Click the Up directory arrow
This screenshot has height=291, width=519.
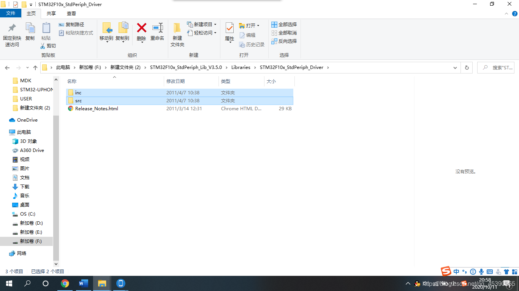tap(35, 68)
